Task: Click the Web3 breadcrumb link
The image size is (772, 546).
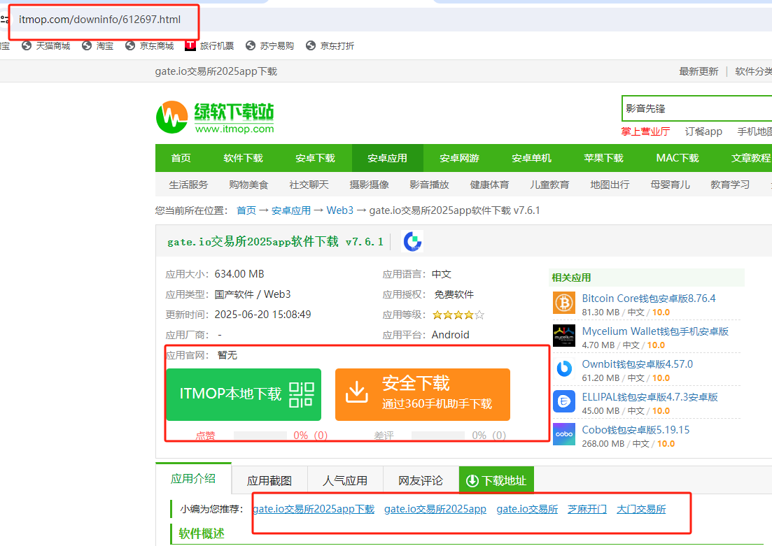Action: 339,210
